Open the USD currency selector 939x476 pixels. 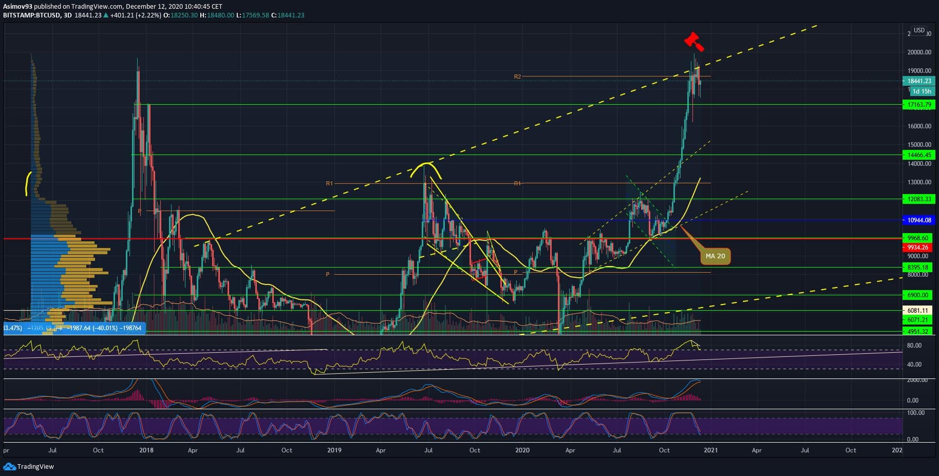coord(919,30)
